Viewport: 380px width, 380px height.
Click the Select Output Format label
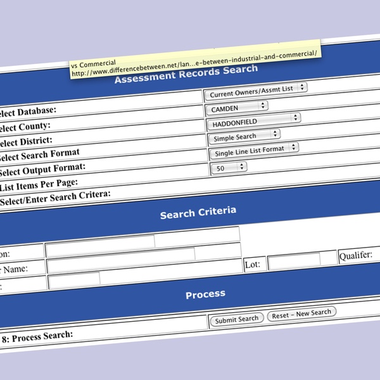pyautogui.click(x=42, y=170)
